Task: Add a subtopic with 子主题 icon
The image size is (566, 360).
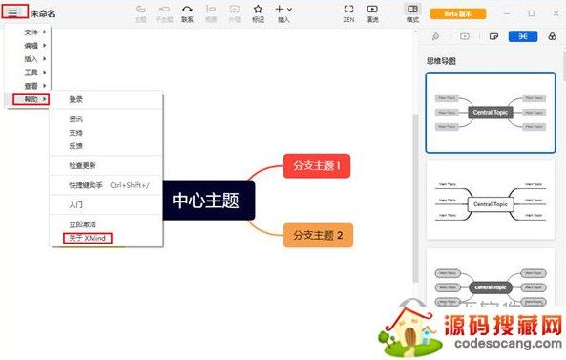Action: (164, 13)
